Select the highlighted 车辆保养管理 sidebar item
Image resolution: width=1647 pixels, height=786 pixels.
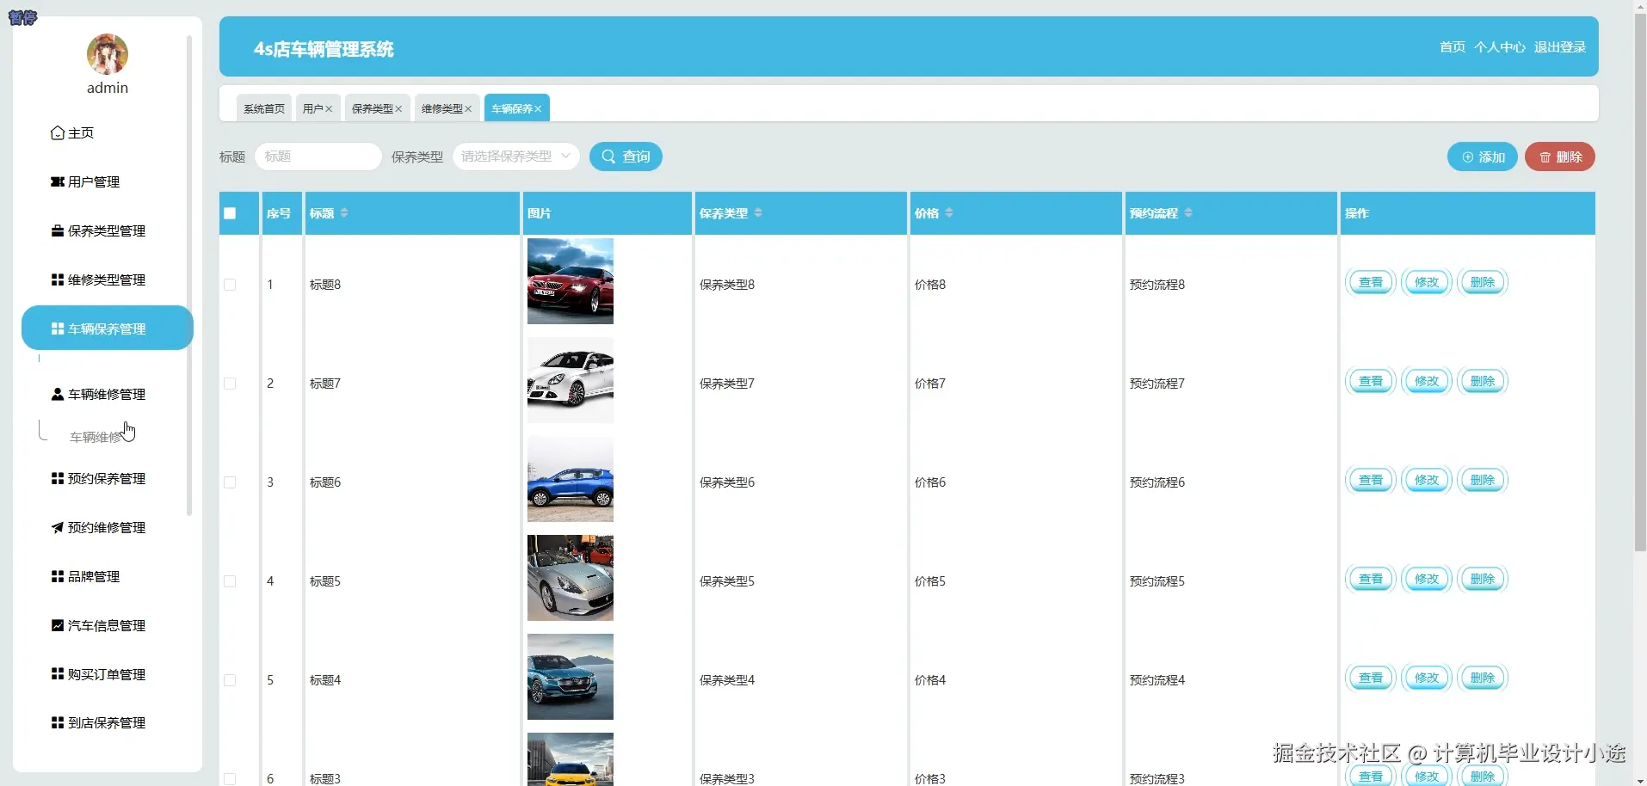(108, 329)
